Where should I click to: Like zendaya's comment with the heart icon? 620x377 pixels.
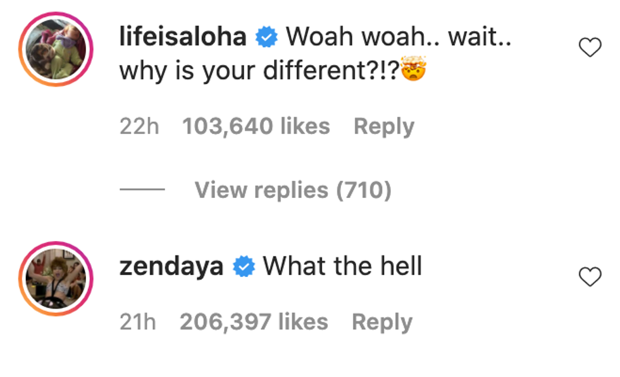[590, 276]
